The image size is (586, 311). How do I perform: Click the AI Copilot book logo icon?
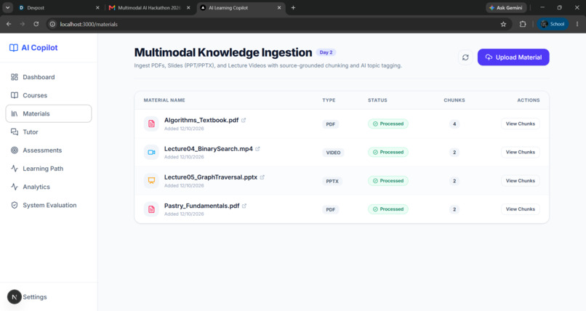(14, 48)
